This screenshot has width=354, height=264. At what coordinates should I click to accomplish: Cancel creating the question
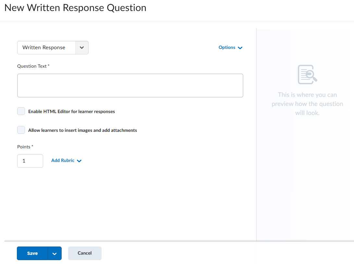point(84,253)
